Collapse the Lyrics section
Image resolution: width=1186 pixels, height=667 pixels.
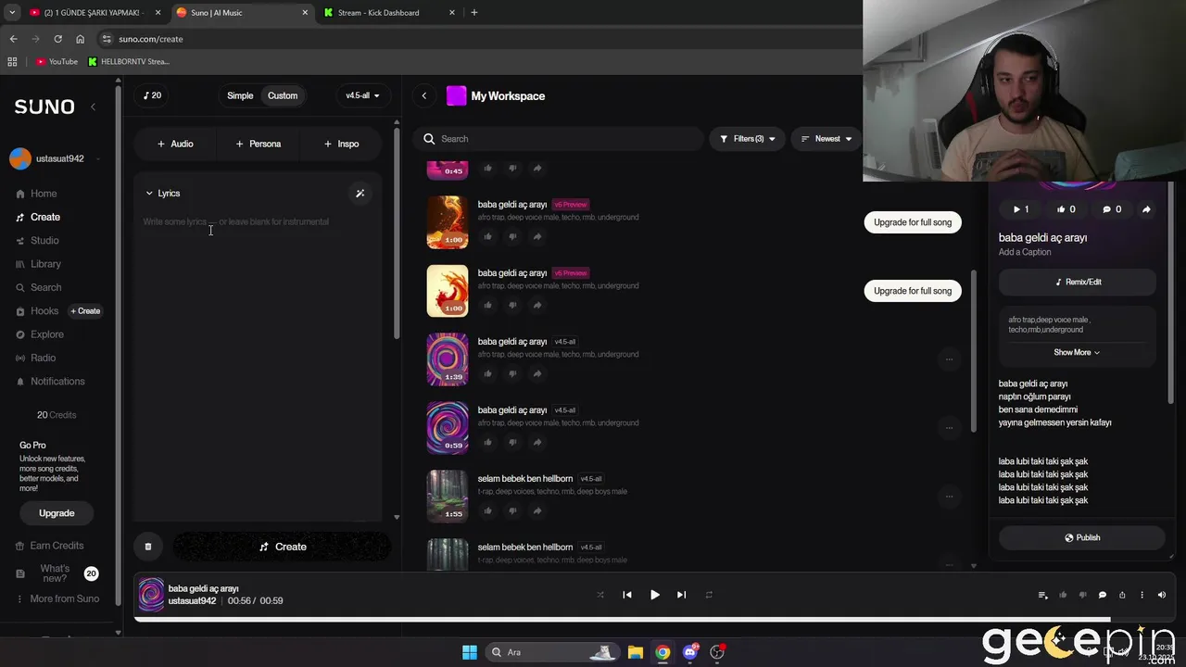coord(163,194)
